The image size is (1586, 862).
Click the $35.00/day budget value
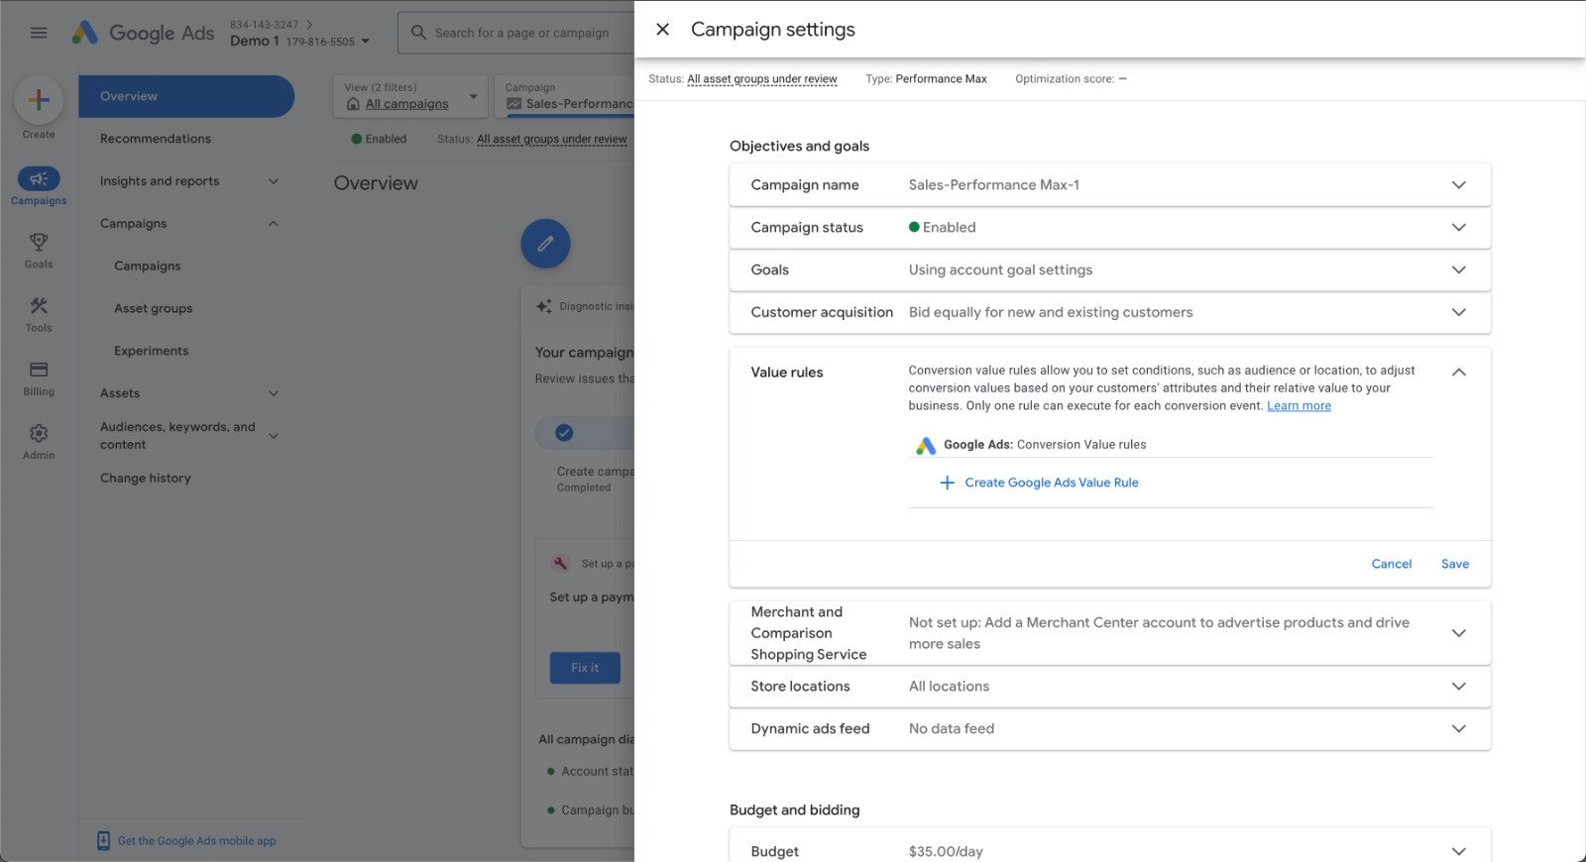coord(946,852)
